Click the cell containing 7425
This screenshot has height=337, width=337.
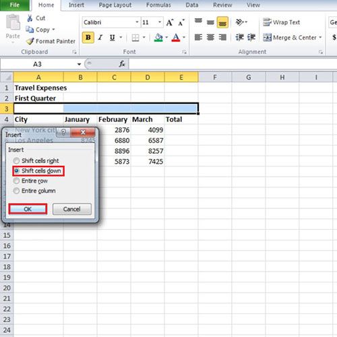click(x=148, y=162)
